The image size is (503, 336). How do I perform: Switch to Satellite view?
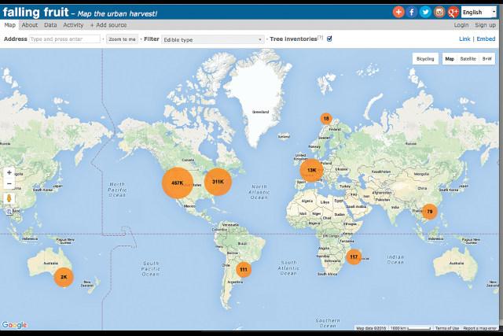(468, 59)
